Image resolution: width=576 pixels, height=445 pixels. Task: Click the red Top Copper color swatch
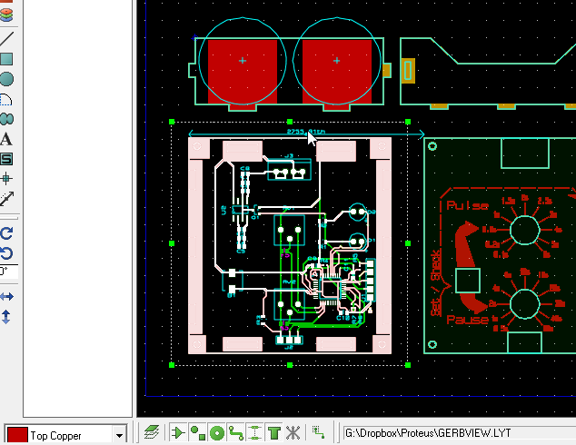click(x=15, y=436)
